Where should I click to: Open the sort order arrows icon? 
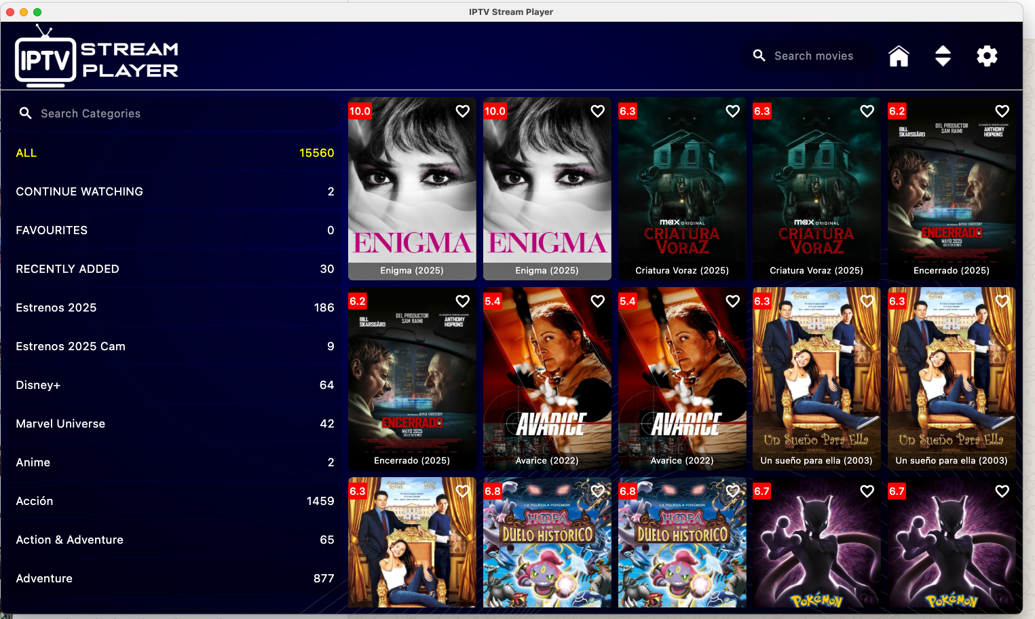tap(943, 56)
